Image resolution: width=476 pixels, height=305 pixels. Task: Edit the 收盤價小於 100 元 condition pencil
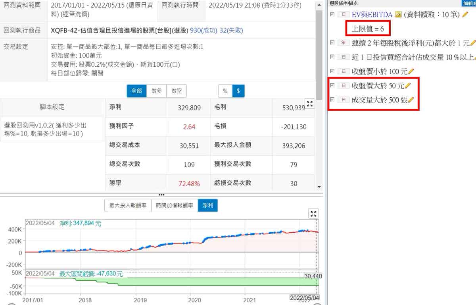point(411,71)
